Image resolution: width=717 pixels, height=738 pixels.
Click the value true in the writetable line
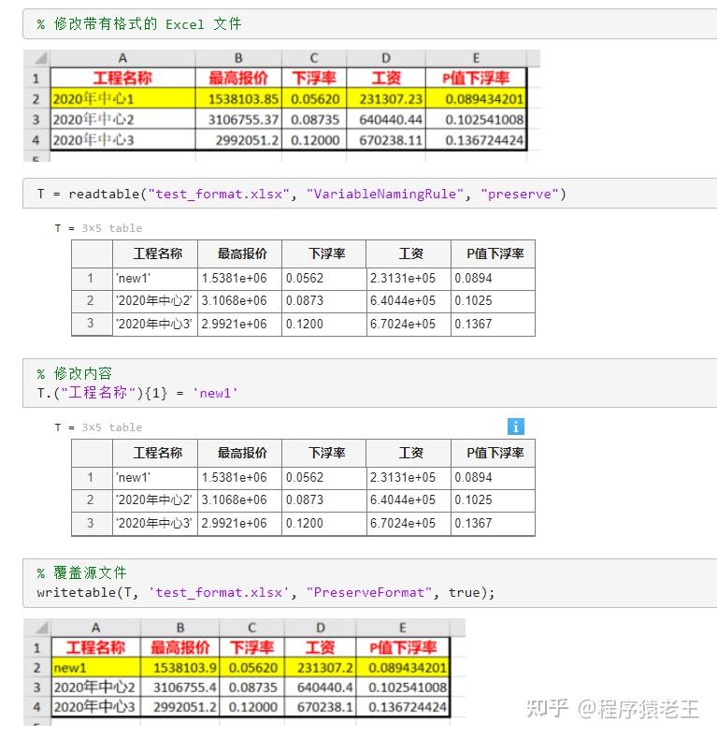(x=464, y=592)
